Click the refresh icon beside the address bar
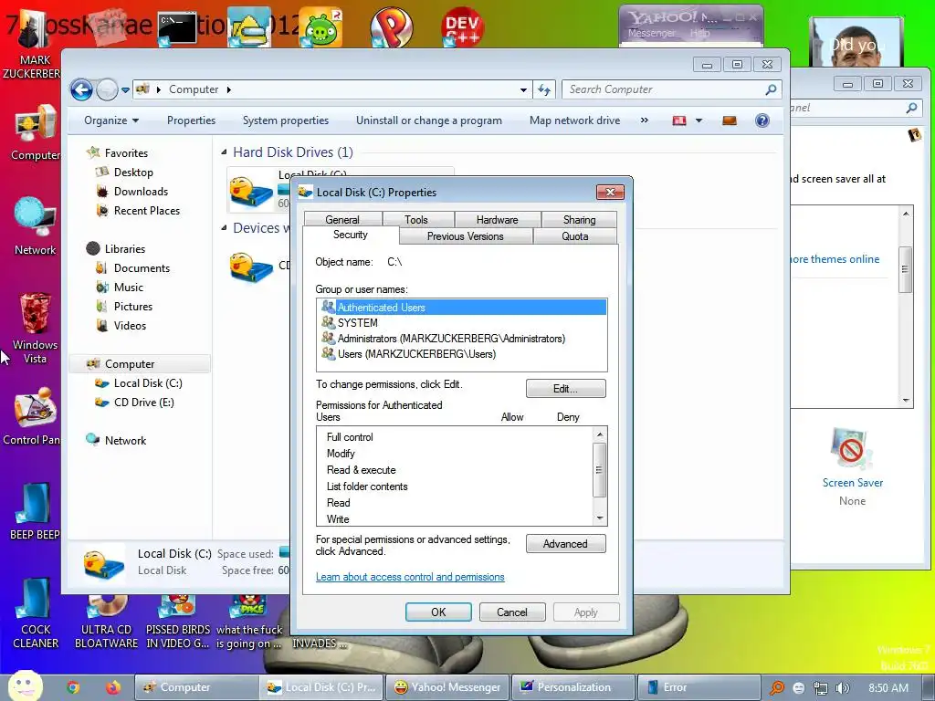935x701 pixels. tap(544, 89)
